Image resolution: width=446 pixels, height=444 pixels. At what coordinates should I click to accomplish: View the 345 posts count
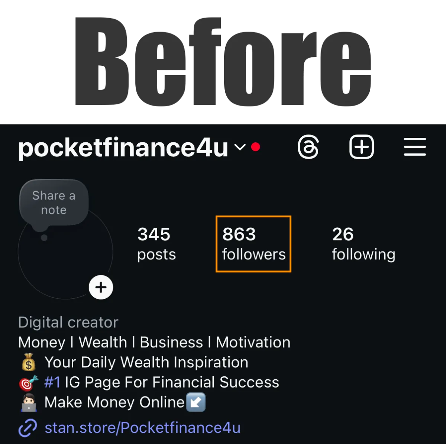tap(156, 244)
